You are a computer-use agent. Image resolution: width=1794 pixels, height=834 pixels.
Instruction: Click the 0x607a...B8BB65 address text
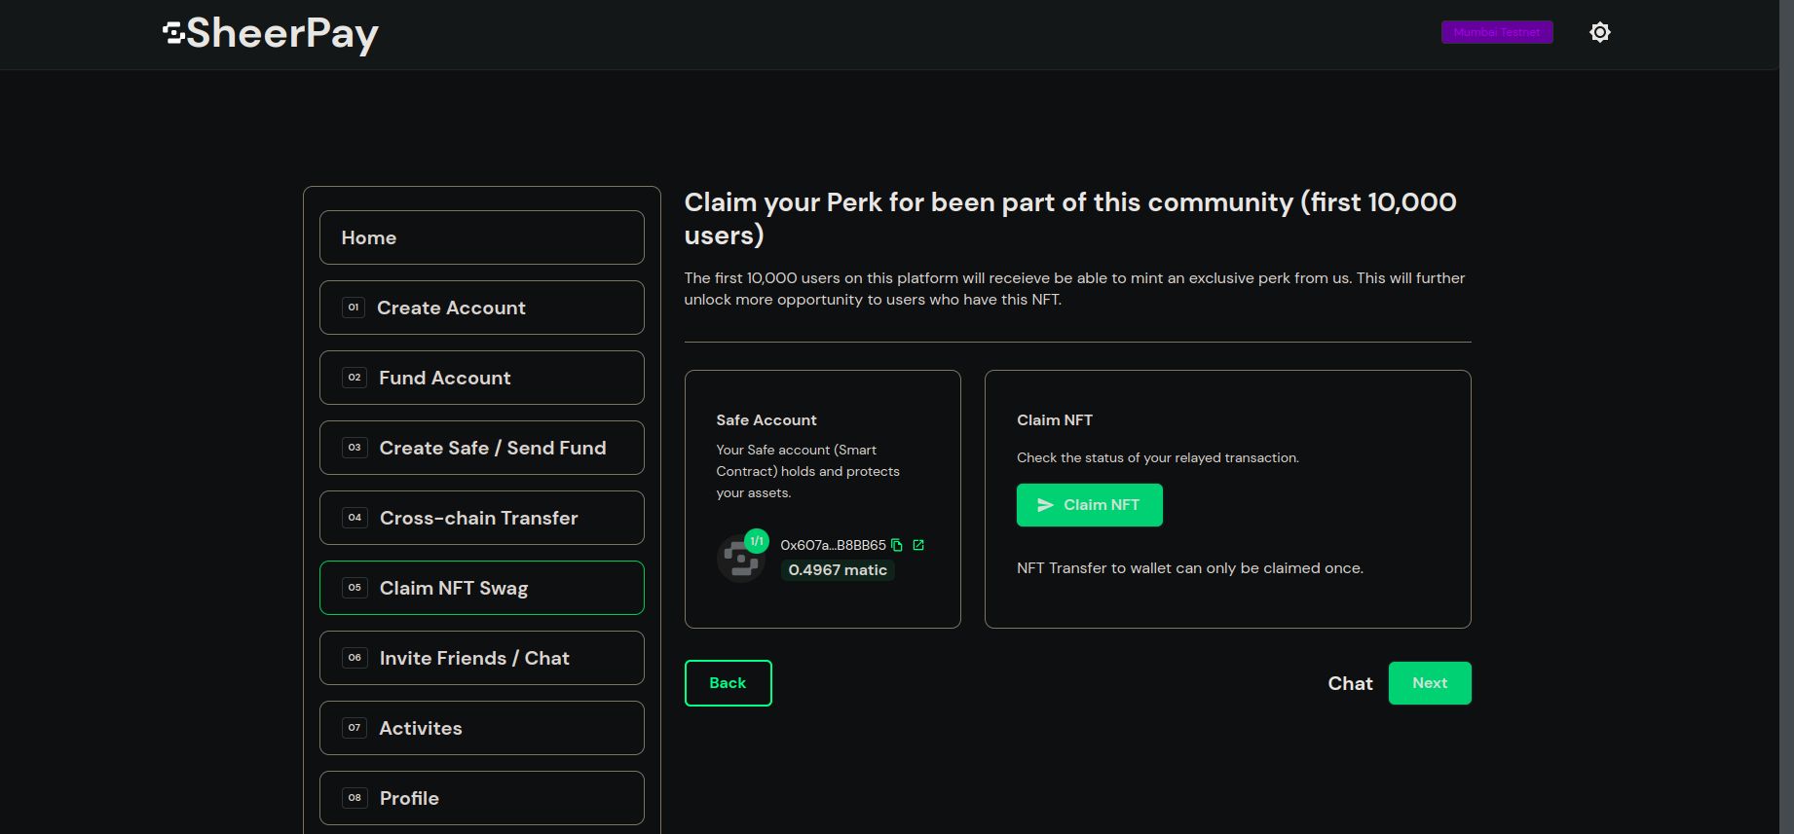click(x=833, y=545)
